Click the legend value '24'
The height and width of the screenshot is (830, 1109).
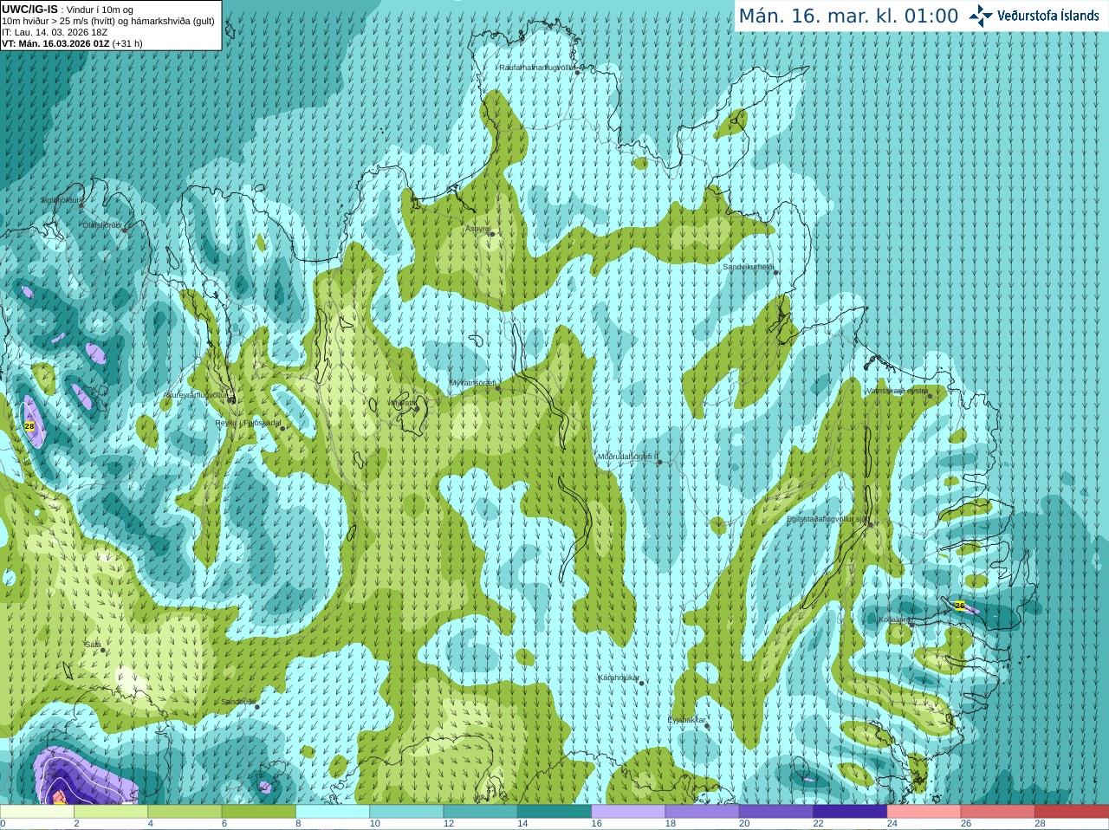pyautogui.click(x=892, y=824)
